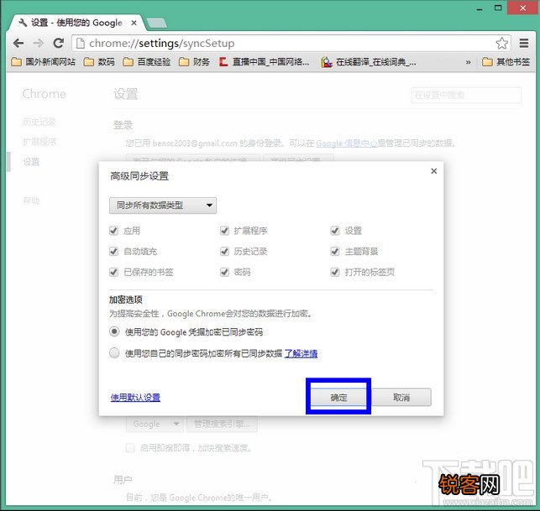Toggle the 打开的标签页 checkbox
Screen dimensions: 540x511
(335, 272)
